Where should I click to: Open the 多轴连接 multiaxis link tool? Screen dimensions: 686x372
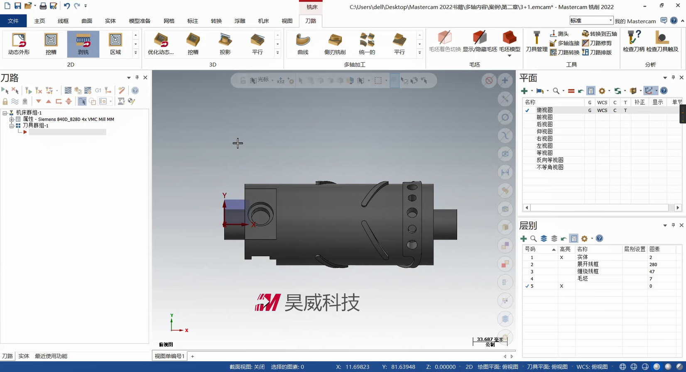(564, 43)
